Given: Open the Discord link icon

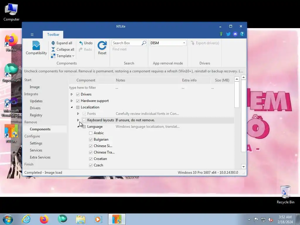Looking at the screenshot, I should pos(235,34).
